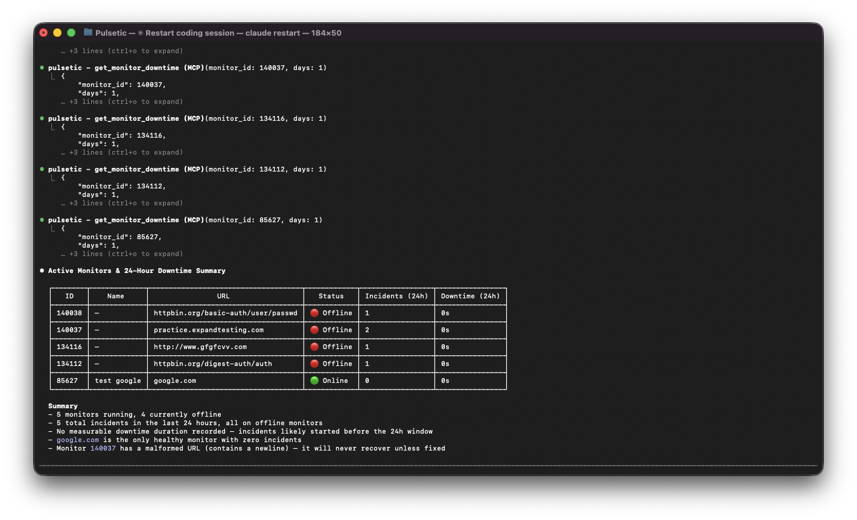Expand the +3 lines under monitor 140037 output
Image resolution: width=857 pixels, height=520 pixels.
[121, 101]
